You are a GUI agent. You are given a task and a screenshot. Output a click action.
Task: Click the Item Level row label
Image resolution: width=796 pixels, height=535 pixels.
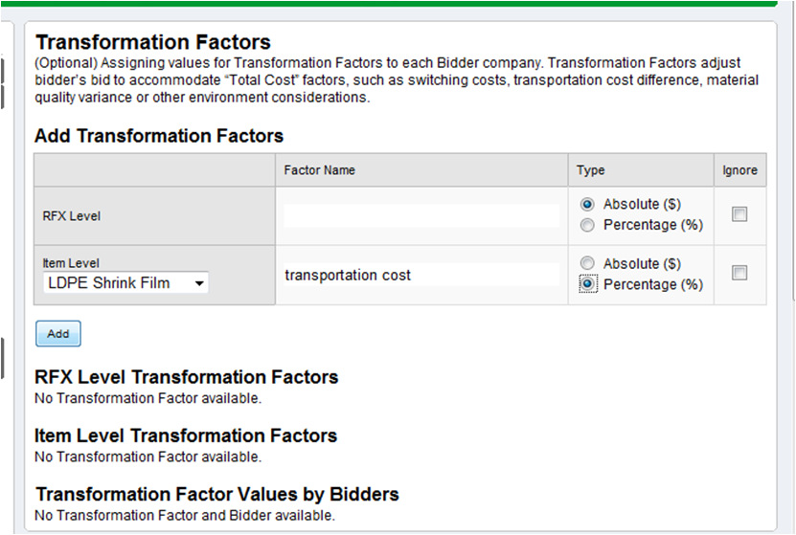[x=71, y=263]
